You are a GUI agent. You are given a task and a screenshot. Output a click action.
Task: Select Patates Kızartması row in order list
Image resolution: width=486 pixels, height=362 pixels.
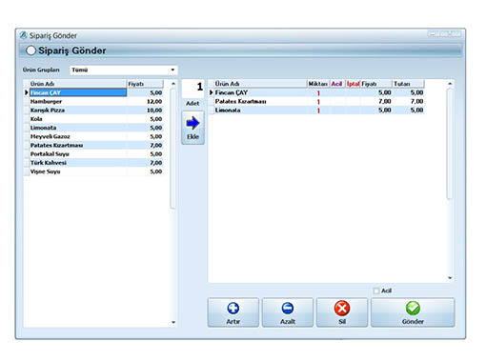tap(316, 101)
